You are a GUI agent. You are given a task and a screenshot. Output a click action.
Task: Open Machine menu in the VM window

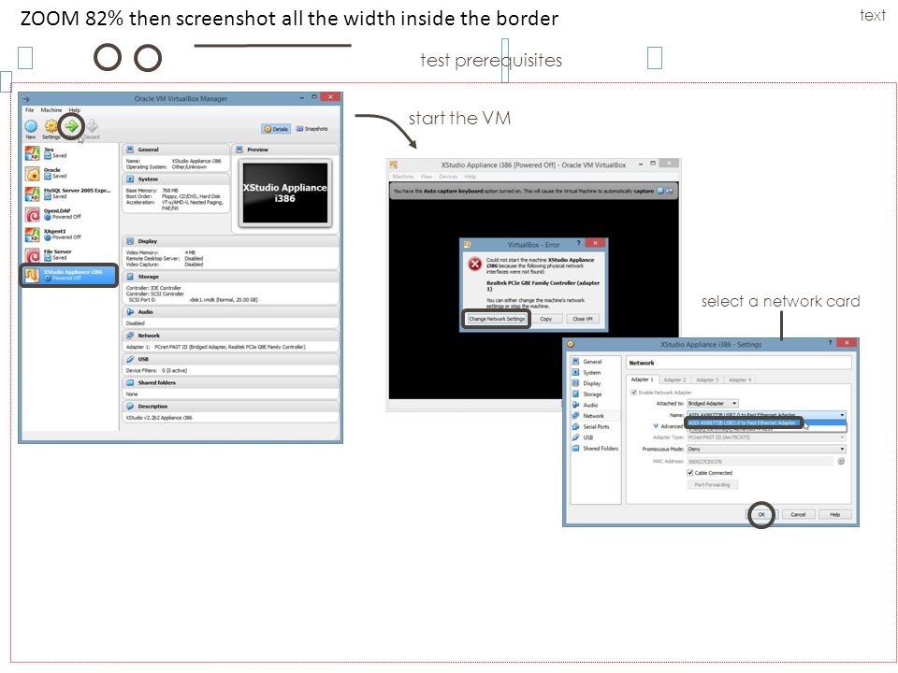pos(402,177)
